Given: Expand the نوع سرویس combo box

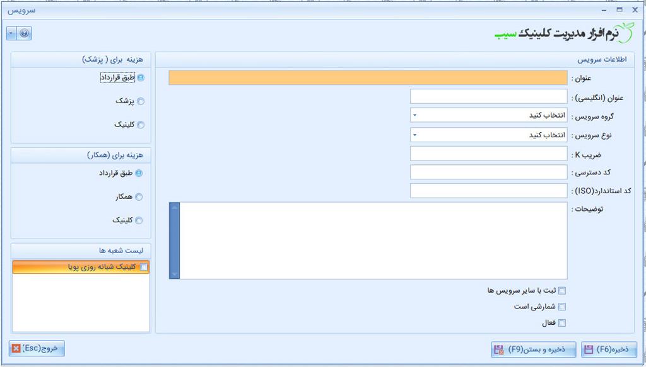Looking at the screenshot, I should pos(414,135).
